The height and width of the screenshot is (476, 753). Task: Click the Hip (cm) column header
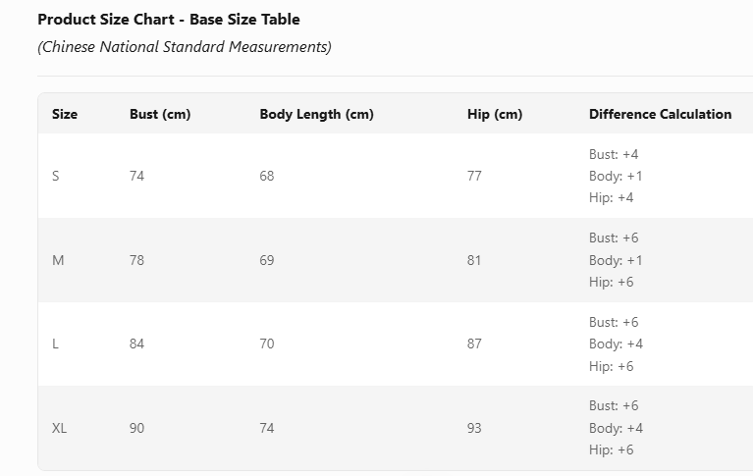click(x=495, y=114)
